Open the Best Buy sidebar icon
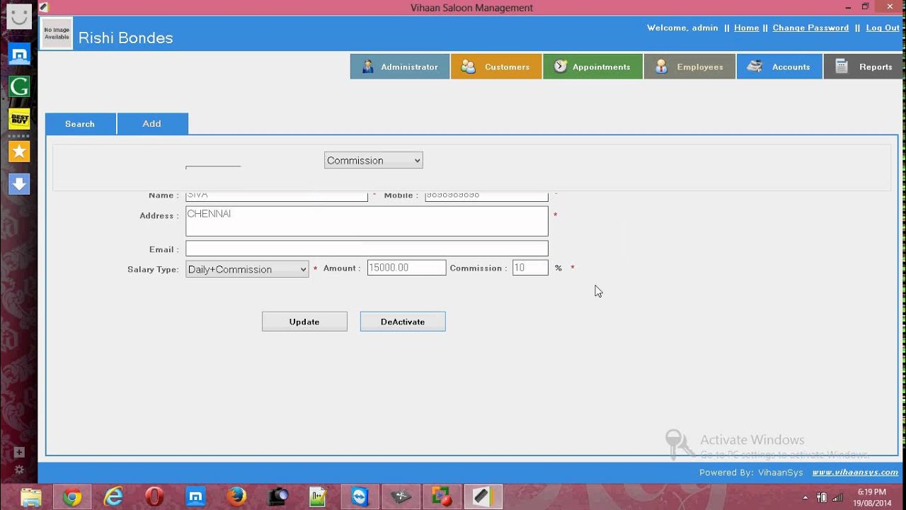Viewport: 906px width, 510px height. coord(19,119)
